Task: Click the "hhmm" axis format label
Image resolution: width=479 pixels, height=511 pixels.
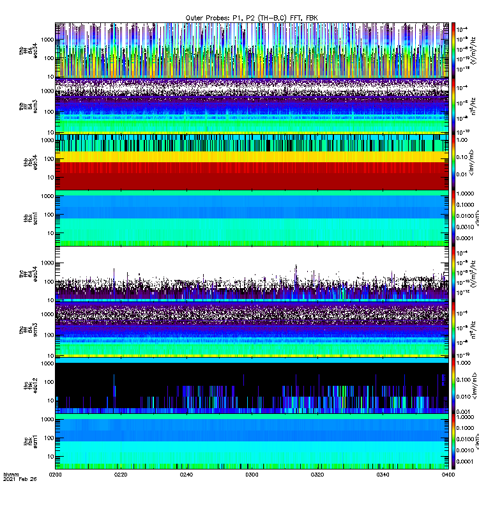Action: (x=11, y=475)
